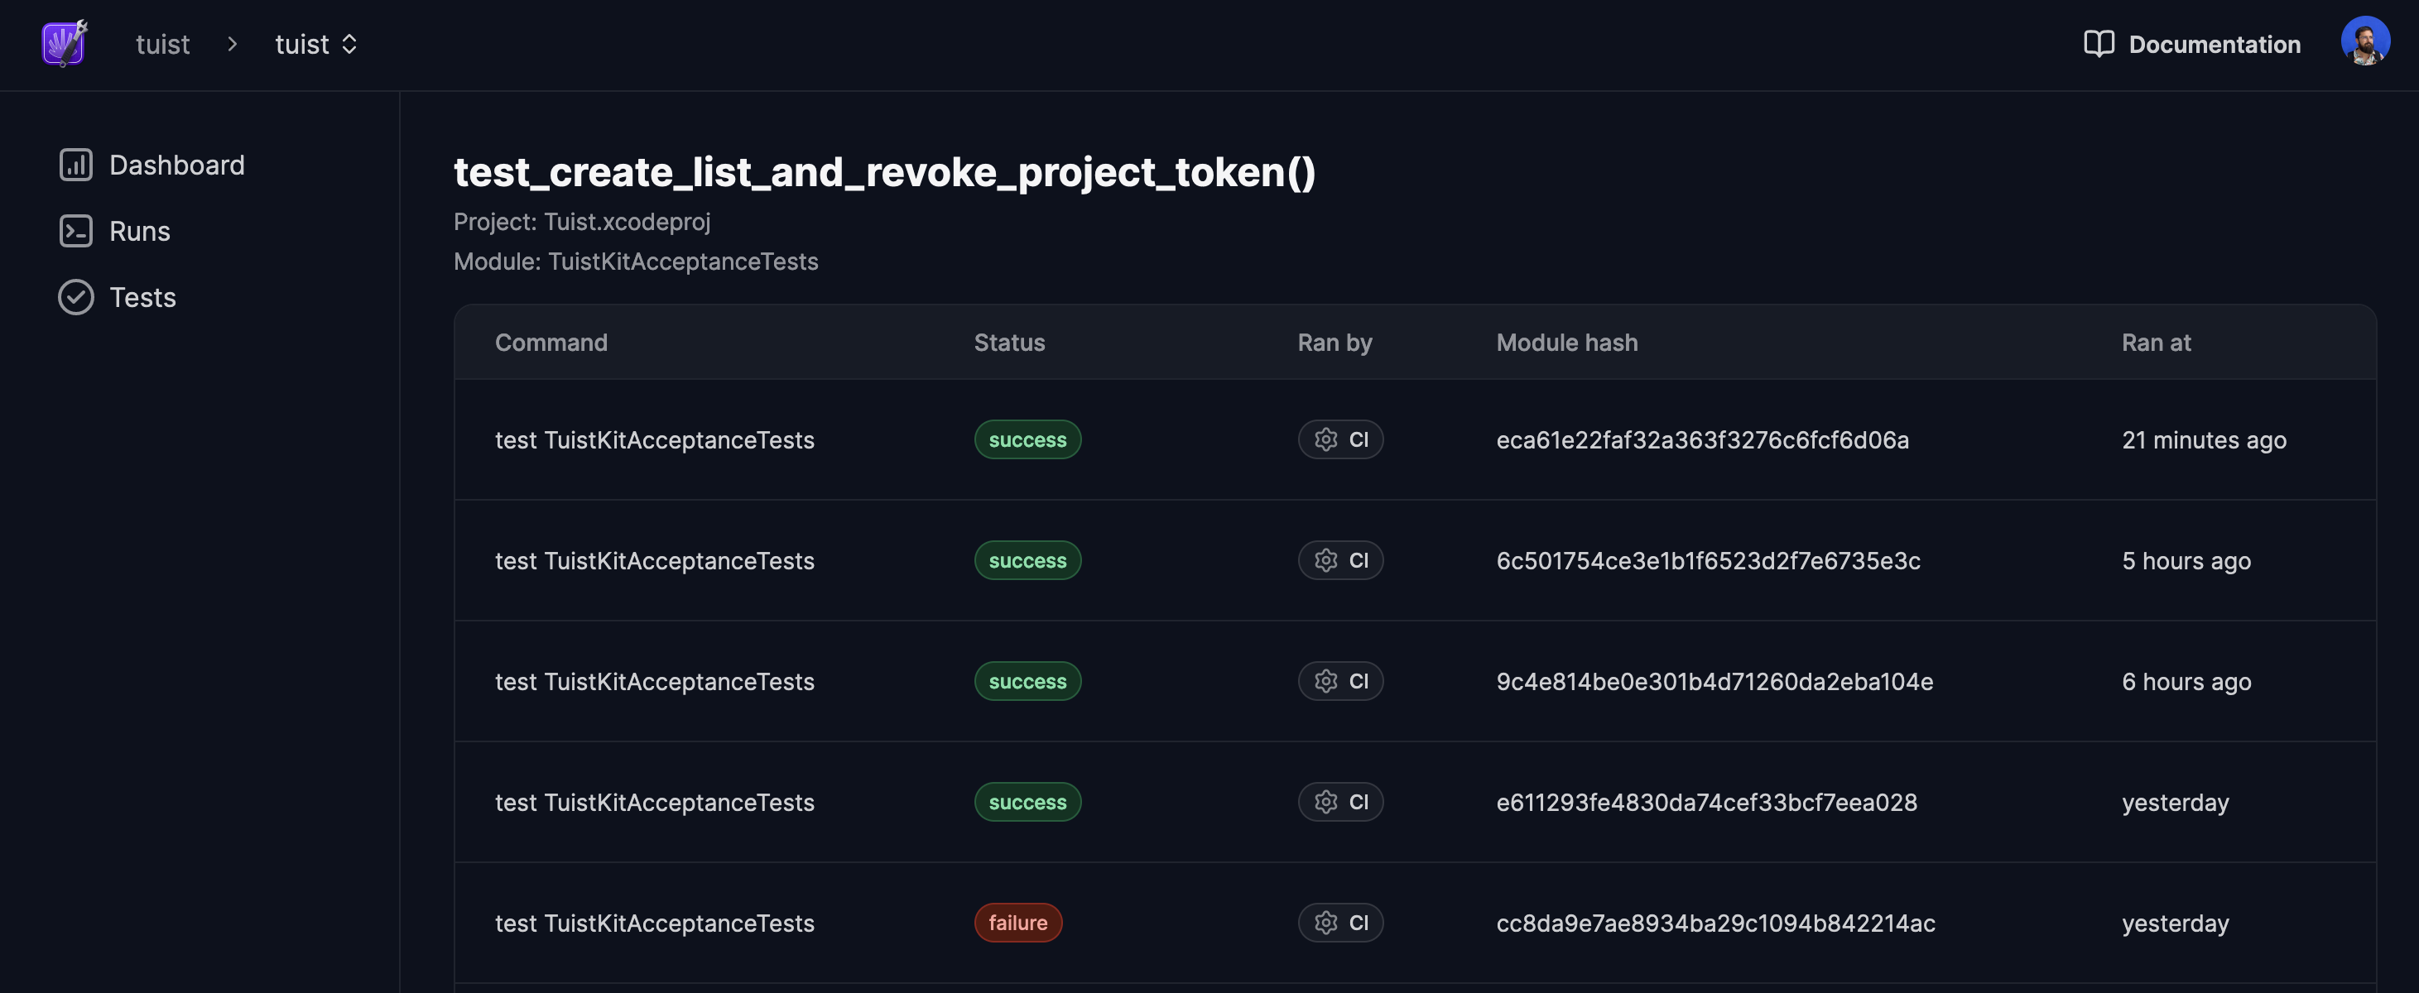This screenshot has height=993, width=2419.
Task: Click the Command column header
Action: [551, 343]
